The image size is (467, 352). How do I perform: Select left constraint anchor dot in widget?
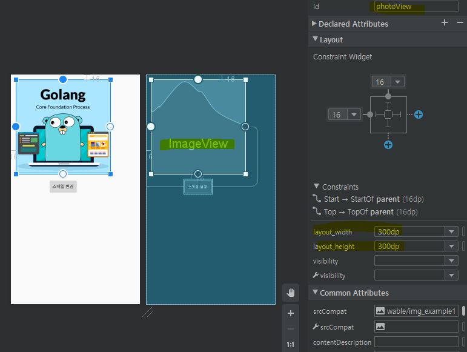pyautogui.click(x=370, y=115)
